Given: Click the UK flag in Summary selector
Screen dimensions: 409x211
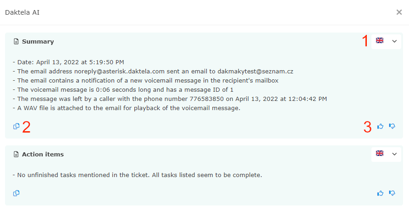Looking at the screenshot, I should click(x=380, y=40).
